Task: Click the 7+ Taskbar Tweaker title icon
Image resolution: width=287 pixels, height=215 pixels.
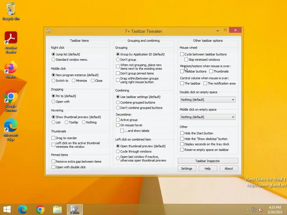Action: [48, 31]
